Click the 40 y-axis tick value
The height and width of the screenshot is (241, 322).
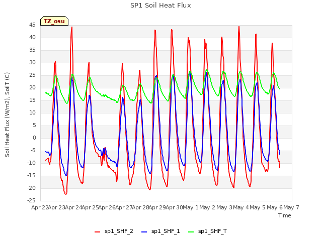(x=32, y=38)
